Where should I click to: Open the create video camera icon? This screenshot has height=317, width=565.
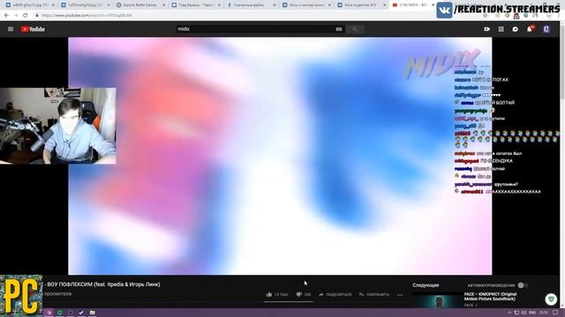coord(486,29)
